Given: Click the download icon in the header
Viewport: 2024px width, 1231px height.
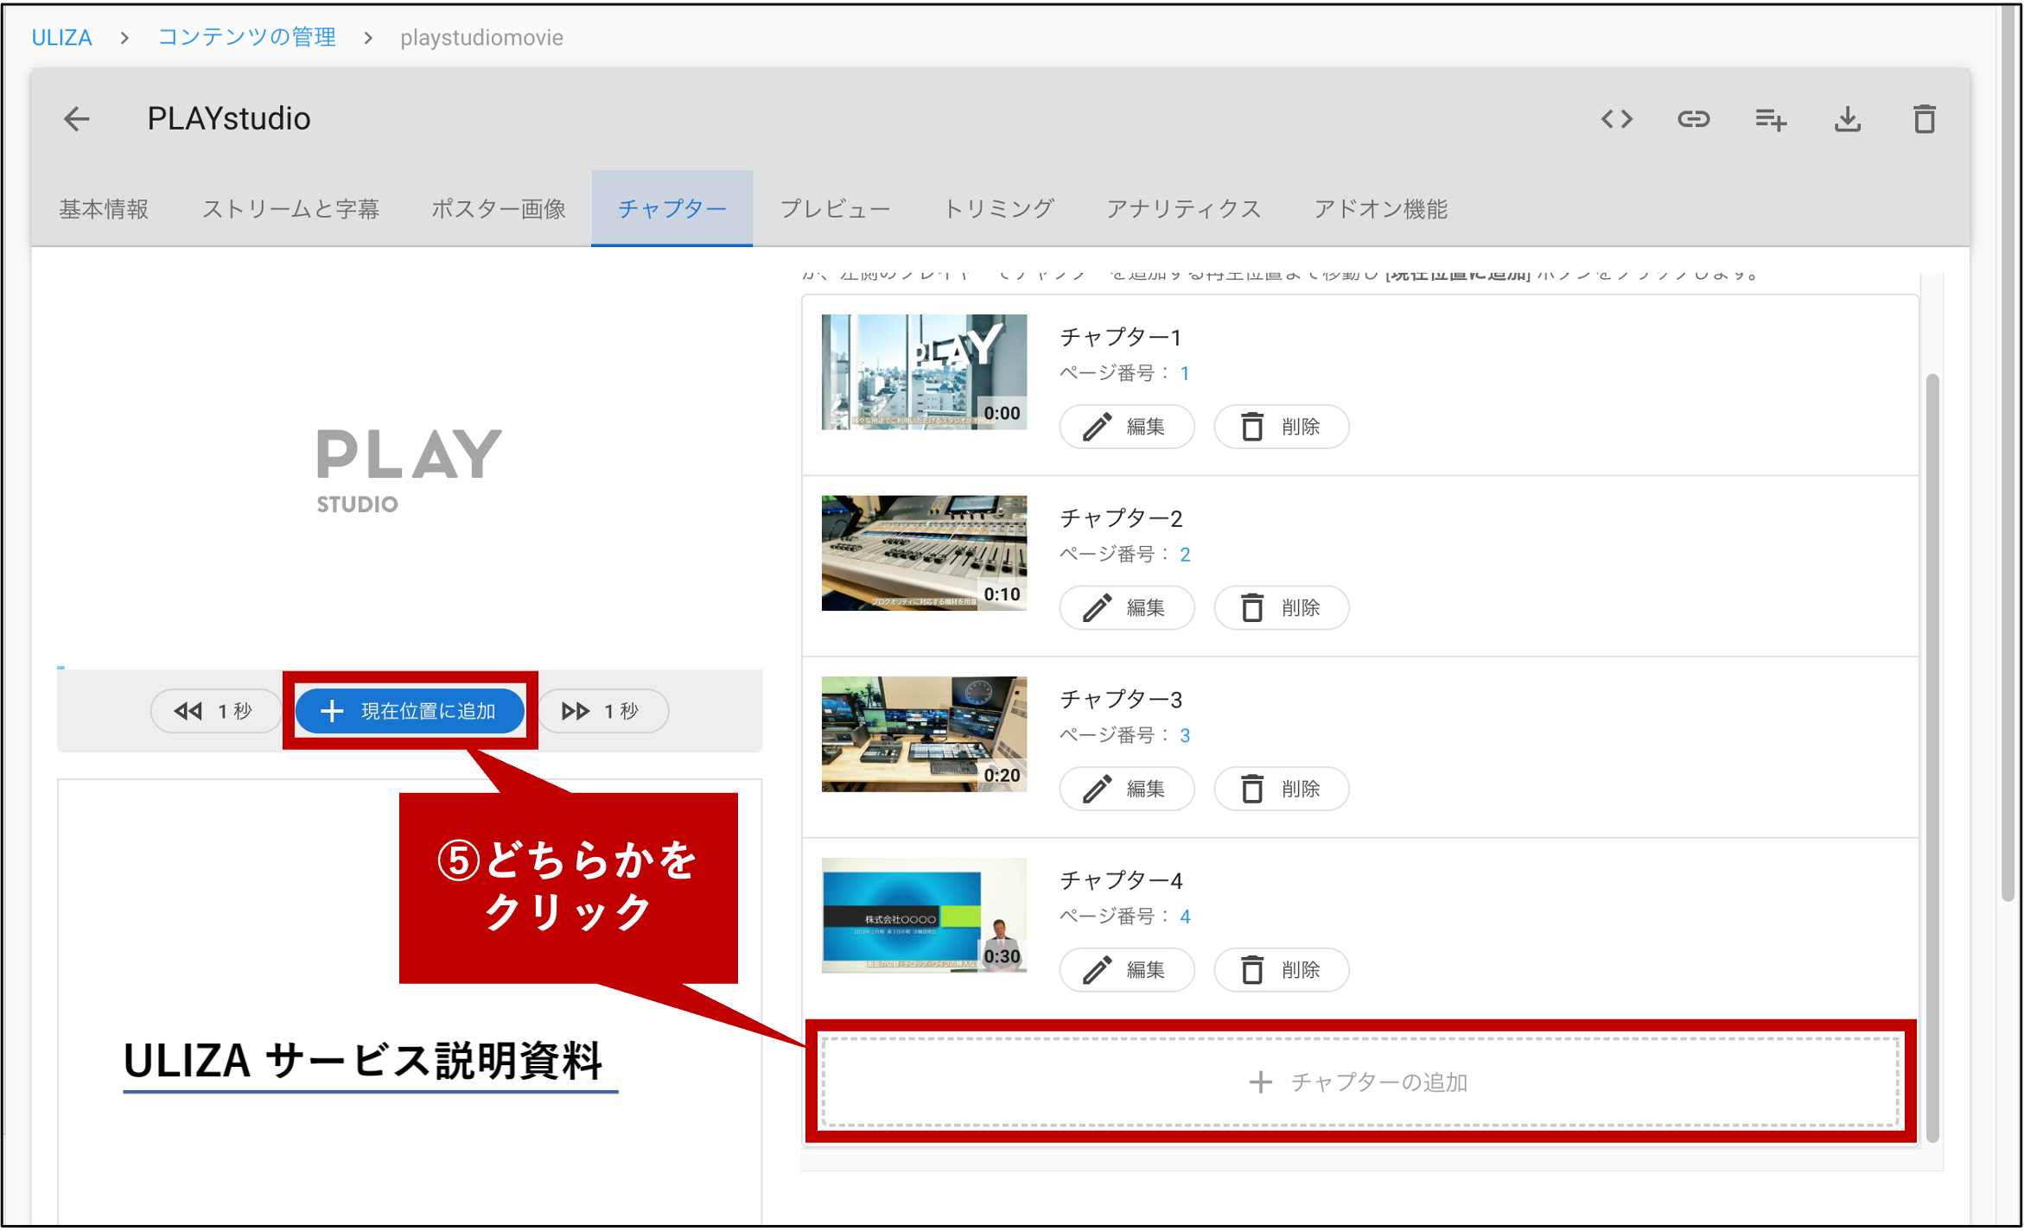Looking at the screenshot, I should click(x=1848, y=119).
